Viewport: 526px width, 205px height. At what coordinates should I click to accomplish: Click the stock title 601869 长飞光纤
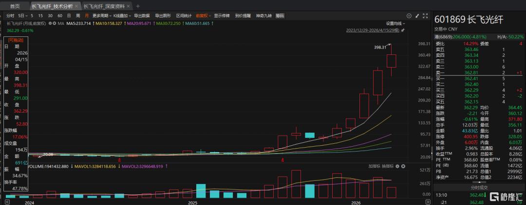469,20
